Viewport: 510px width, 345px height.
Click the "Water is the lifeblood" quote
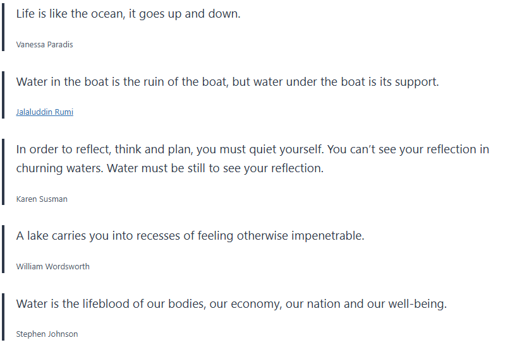point(231,304)
